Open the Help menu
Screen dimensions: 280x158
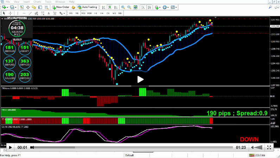pyautogui.click(x=72, y=2)
